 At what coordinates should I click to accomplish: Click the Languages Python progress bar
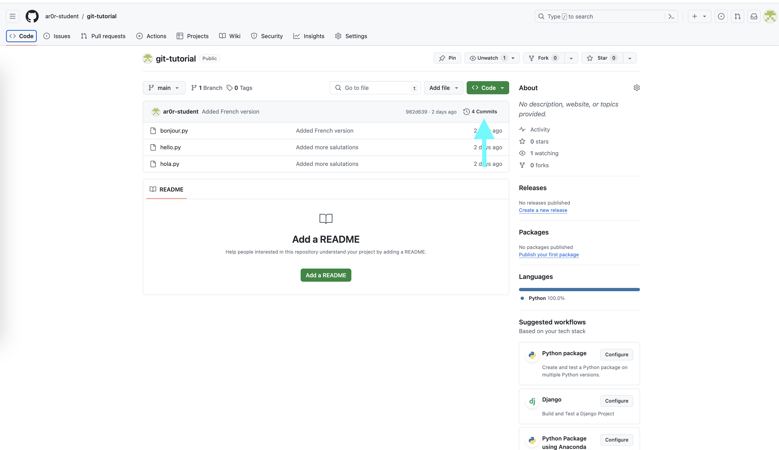coord(579,289)
